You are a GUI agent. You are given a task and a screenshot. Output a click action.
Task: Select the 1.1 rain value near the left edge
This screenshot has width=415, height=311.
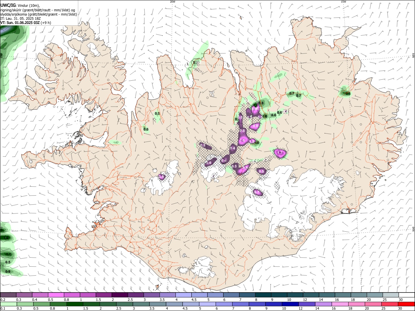tap(9, 255)
